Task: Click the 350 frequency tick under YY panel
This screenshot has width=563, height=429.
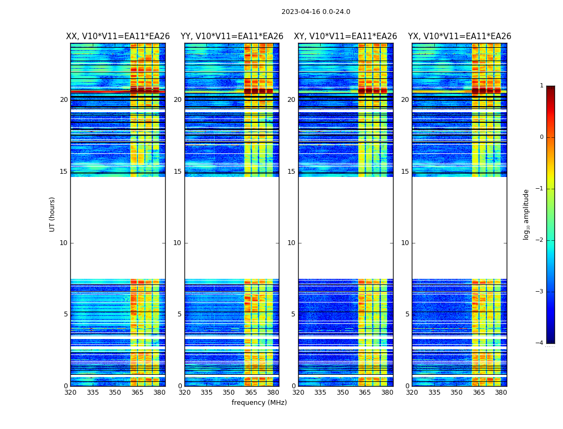Action: point(229,393)
